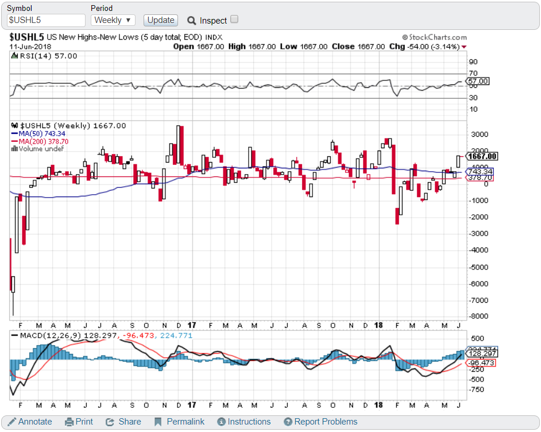Click the 378.70 MA label on right axis
The height and width of the screenshot is (432, 541).
(x=480, y=178)
